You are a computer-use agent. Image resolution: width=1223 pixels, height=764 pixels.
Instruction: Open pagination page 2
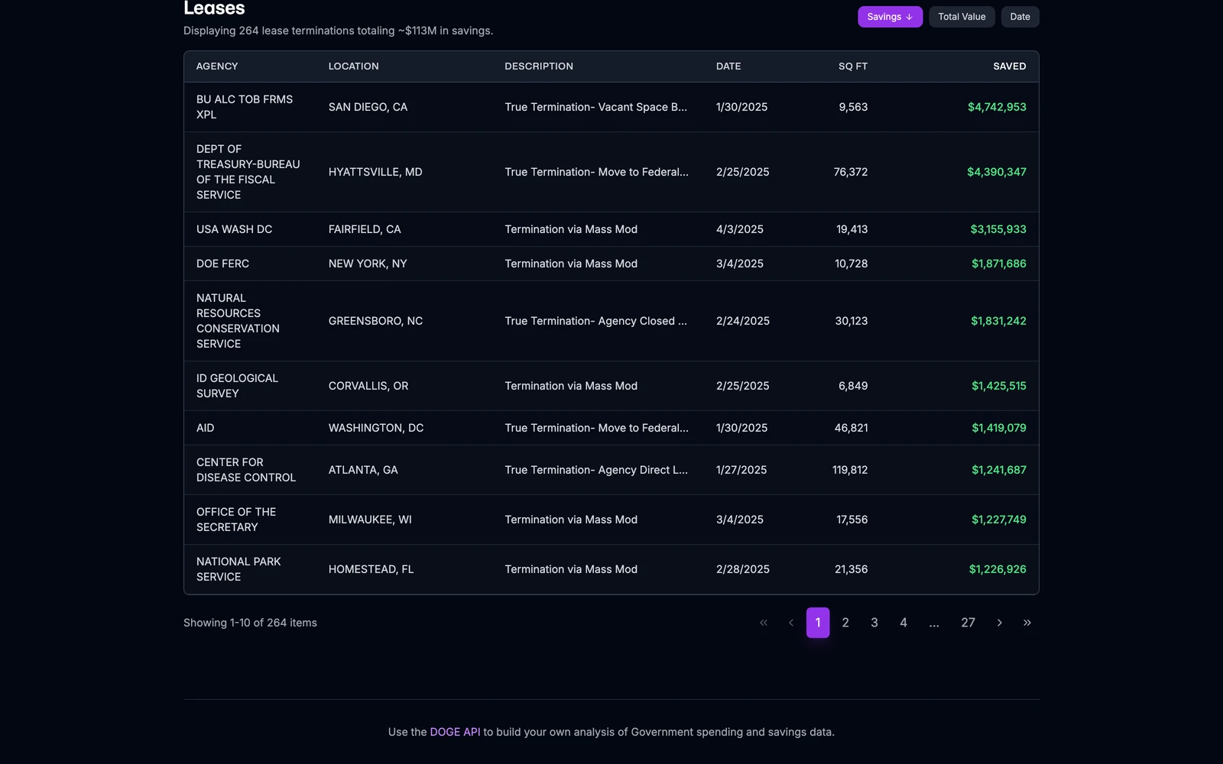coord(845,623)
